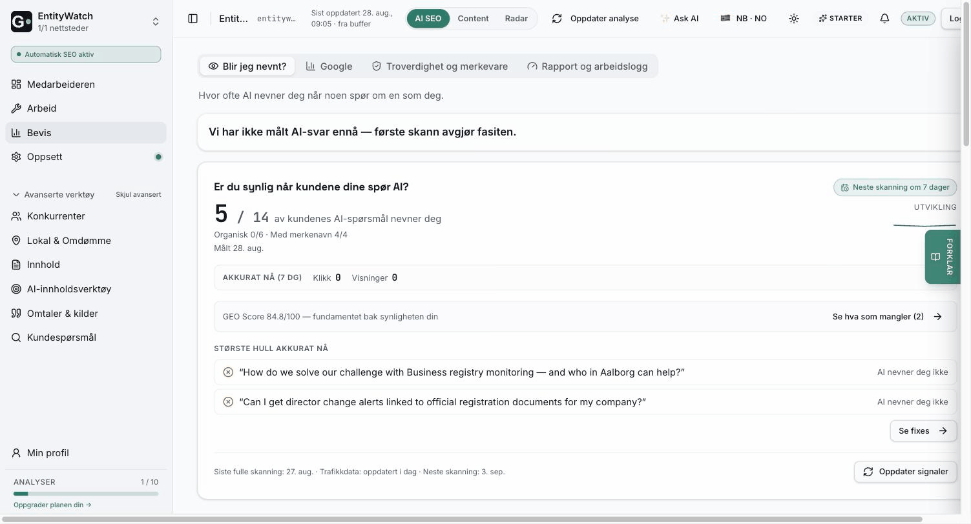Screen dimensions: 971x524
Task: Click the FORKLAR book side tab
Action: pyautogui.click(x=942, y=257)
